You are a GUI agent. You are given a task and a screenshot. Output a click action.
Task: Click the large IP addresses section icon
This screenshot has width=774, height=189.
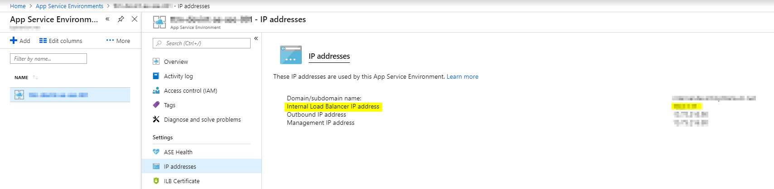coord(291,55)
